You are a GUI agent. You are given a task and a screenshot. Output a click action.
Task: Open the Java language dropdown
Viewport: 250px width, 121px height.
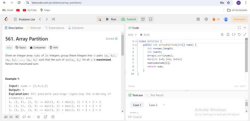tap(132, 35)
